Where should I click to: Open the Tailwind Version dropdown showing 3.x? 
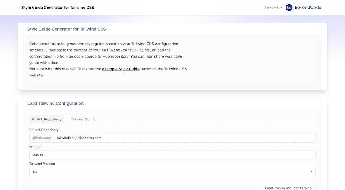pos(172,172)
